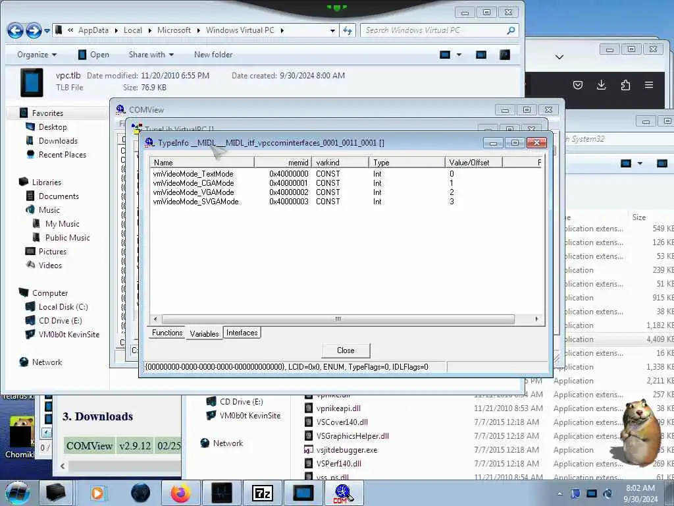Open the Windows Start orb

tap(18, 493)
